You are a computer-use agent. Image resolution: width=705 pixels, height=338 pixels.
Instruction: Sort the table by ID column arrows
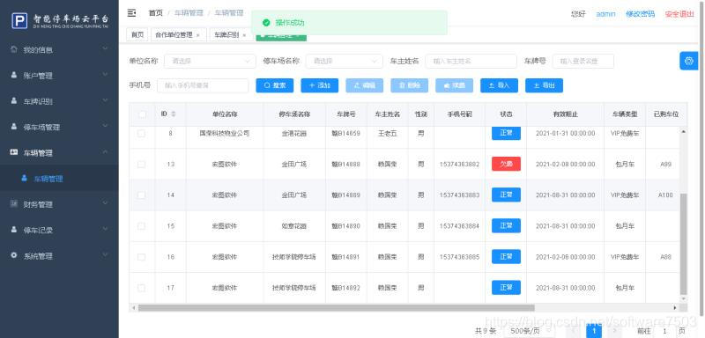(174, 114)
